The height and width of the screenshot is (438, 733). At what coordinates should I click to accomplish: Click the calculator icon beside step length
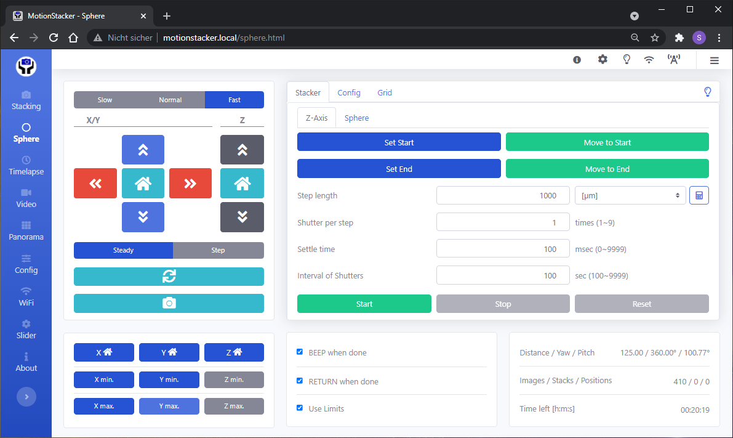click(x=699, y=195)
